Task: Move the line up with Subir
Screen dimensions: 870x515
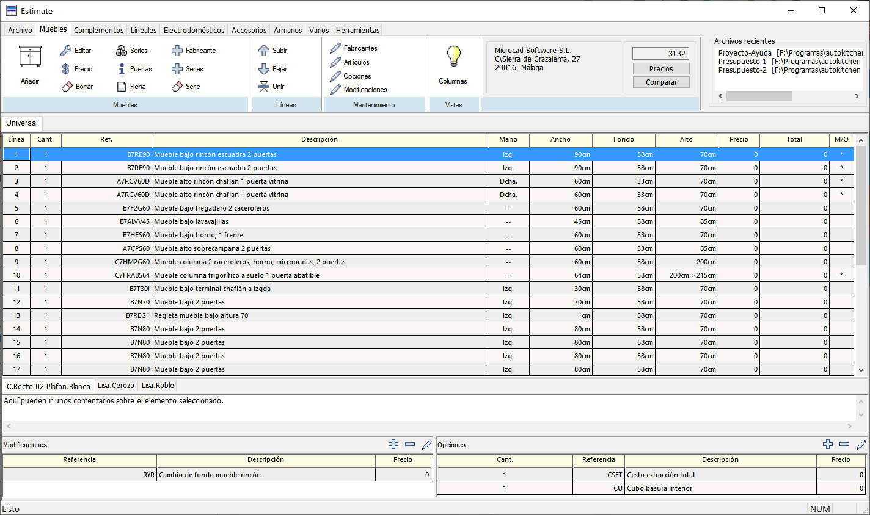Action: (x=264, y=51)
